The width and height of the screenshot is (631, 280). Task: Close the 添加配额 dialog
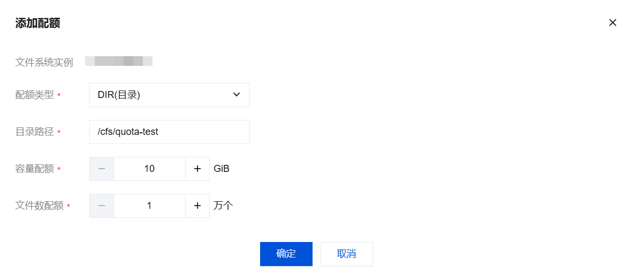pyautogui.click(x=613, y=22)
